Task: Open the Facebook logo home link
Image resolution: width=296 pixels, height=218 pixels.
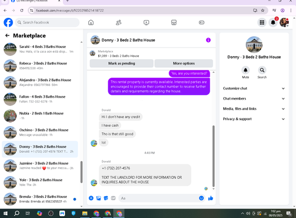Action: tap(8, 23)
